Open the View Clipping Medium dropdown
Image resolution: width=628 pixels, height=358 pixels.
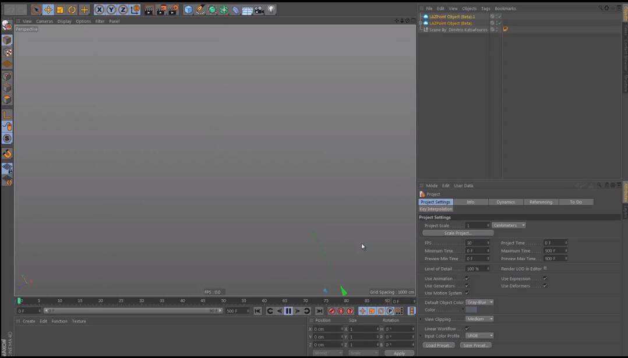click(480, 319)
